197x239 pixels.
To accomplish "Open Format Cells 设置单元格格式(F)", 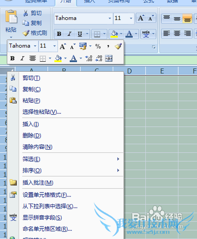I will click(65, 195).
